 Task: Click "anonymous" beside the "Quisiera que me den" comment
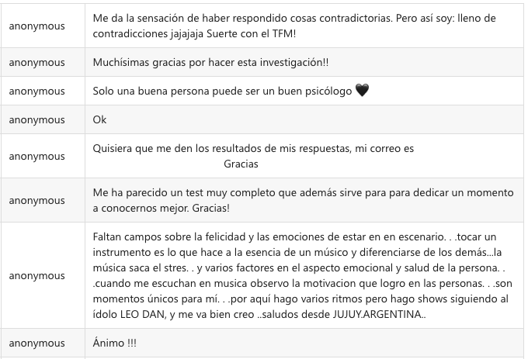pyautogui.click(x=37, y=156)
